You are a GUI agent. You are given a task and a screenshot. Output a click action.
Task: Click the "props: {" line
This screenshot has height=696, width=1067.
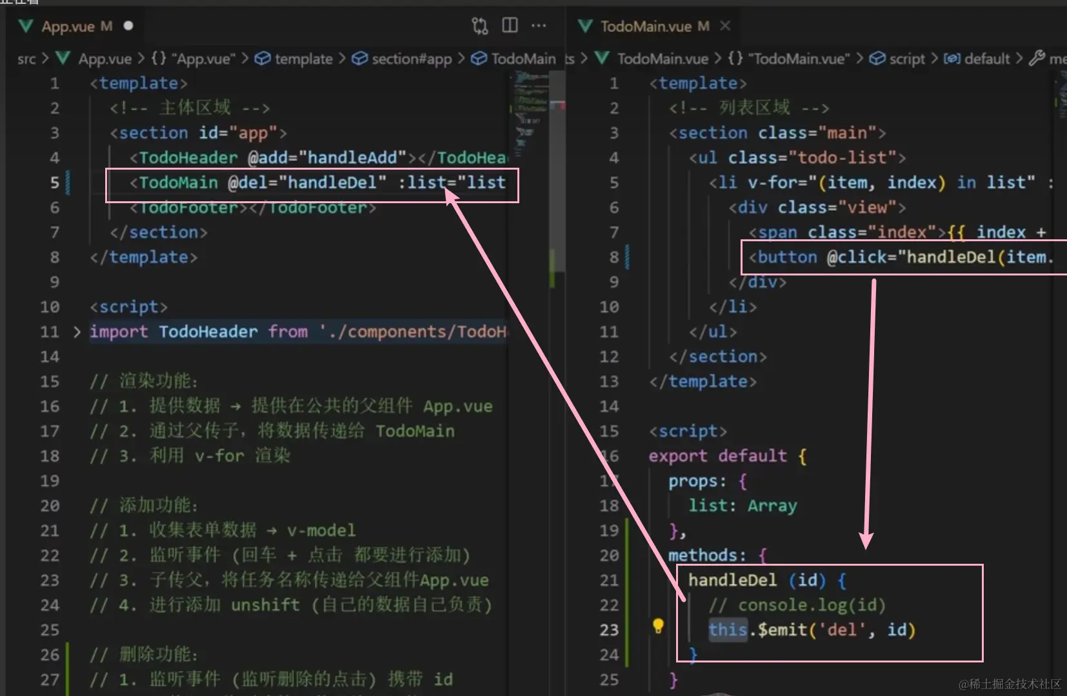[x=708, y=481]
